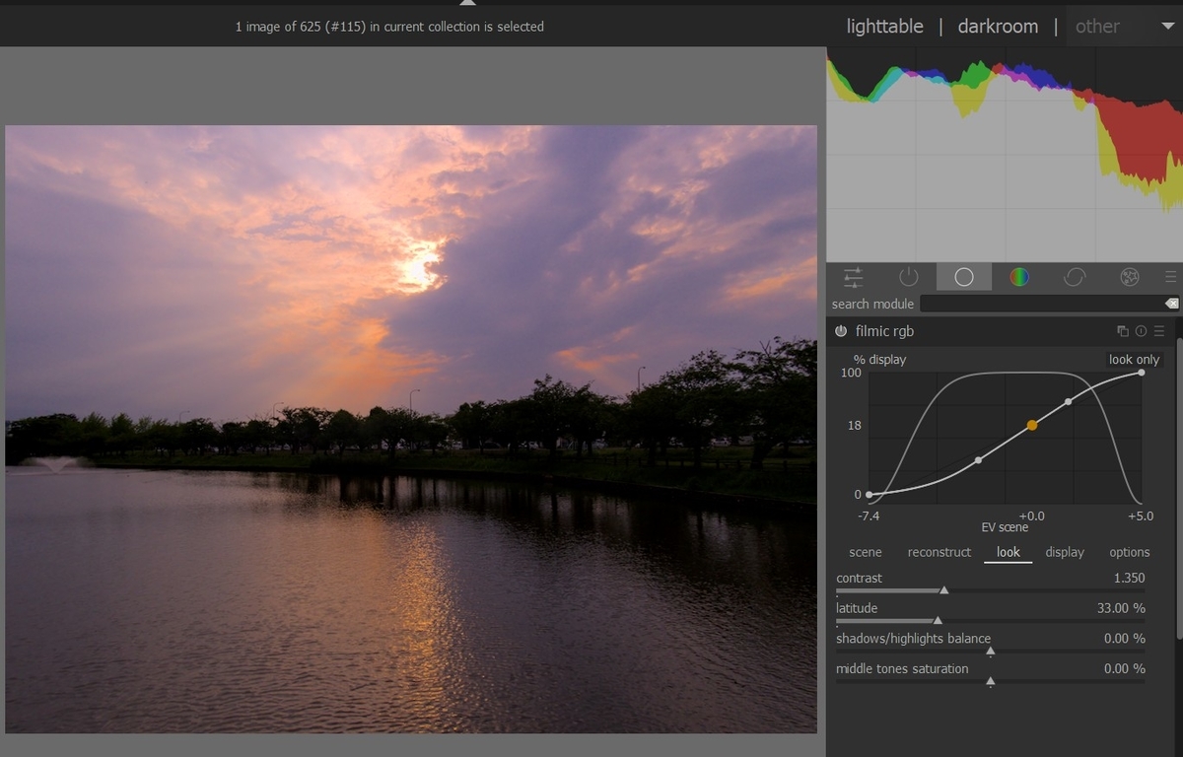Click the look only graph label
Screen dimensions: 1183x757
[1134, 360]
